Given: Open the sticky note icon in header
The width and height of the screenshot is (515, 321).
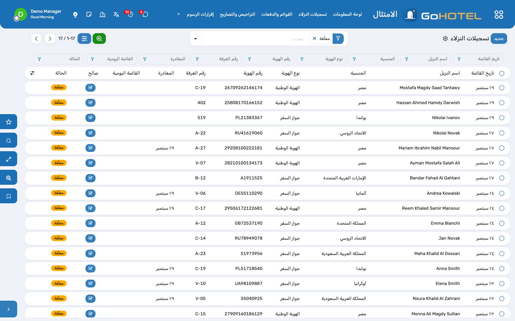Looking at the screenshot, I should click(x=89, y=14).
